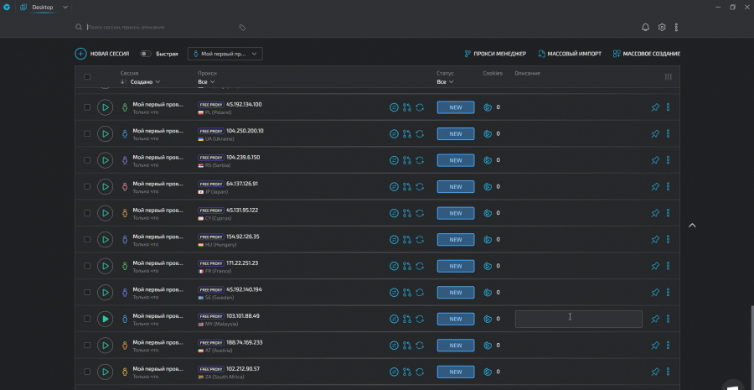
Task: Click the NEW status button in the Serbia row
Action: click(456, 160)
